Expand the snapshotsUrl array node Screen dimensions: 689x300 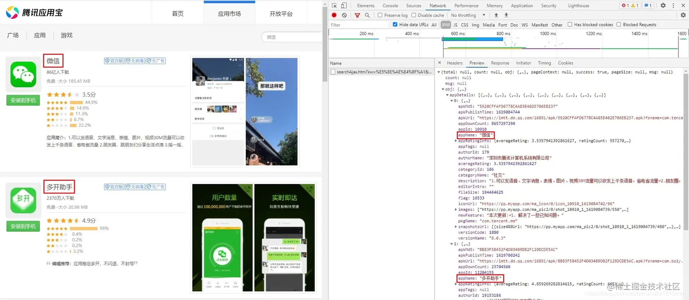(456, 226)
